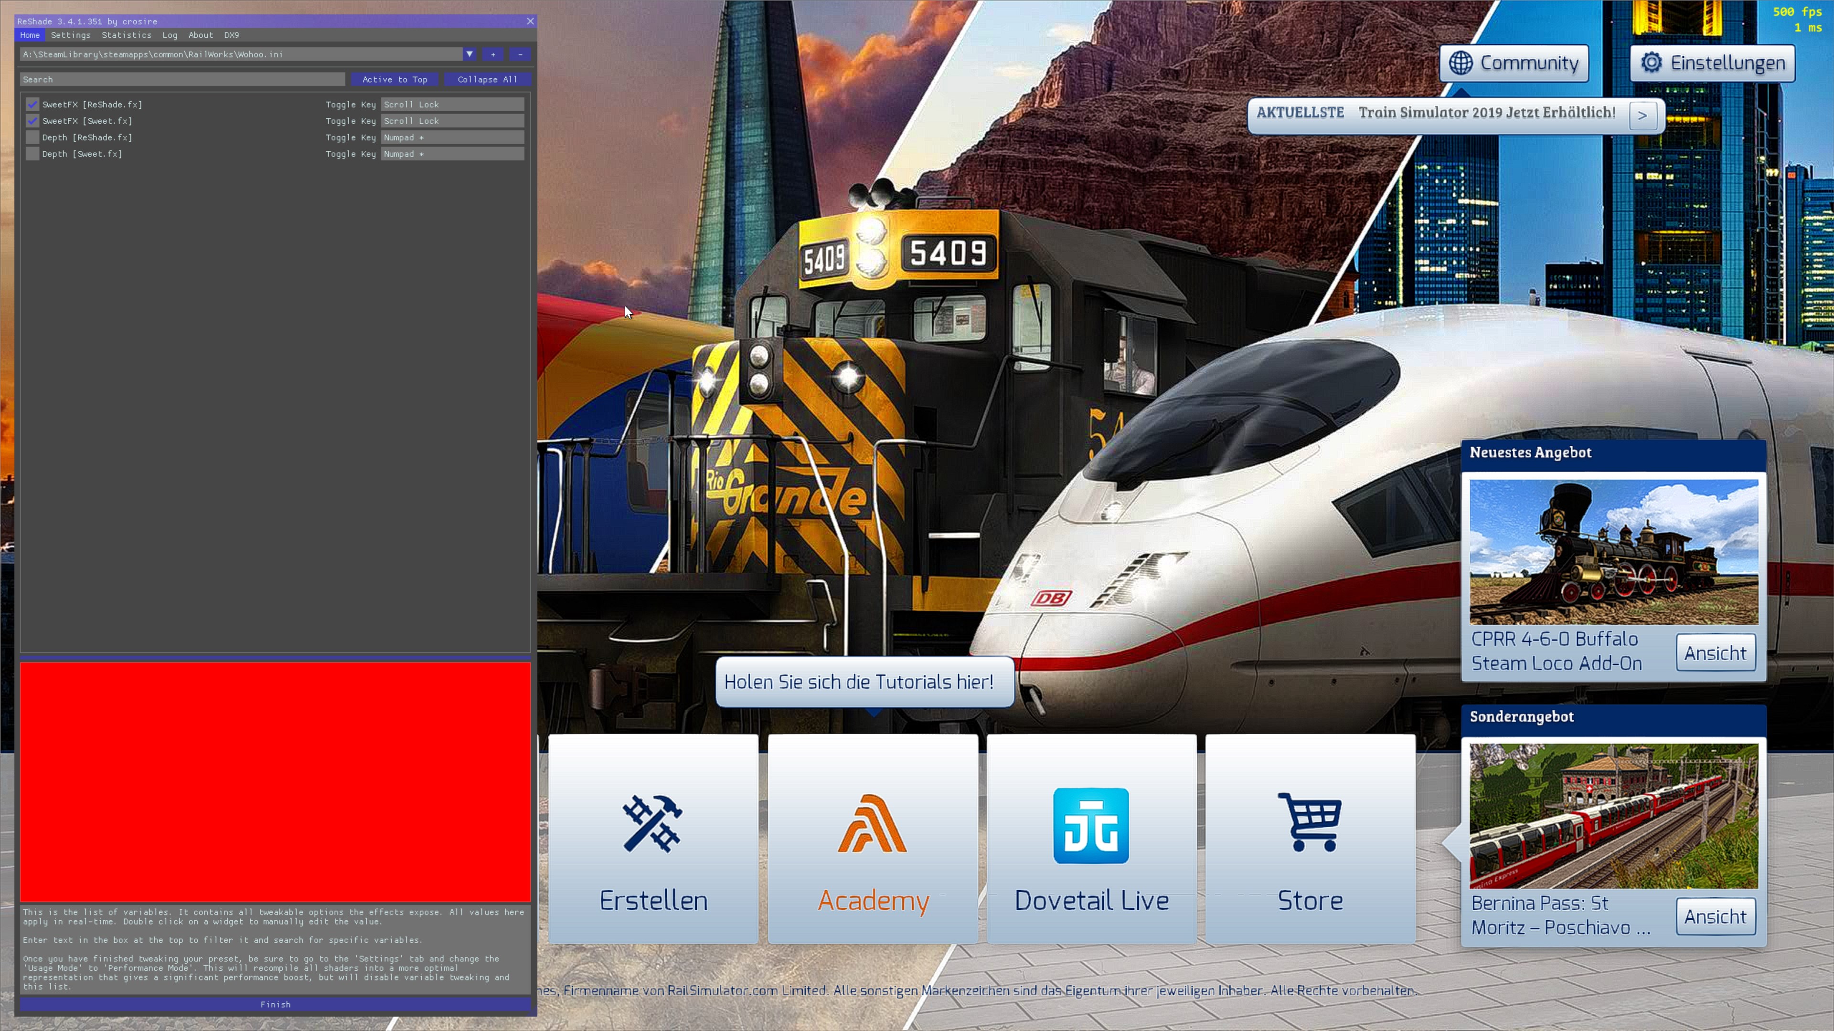Disable SweetFX [ReShade.fx] checkbox
This screenshot has height=1031, width=1834.
tap(32, 104)
